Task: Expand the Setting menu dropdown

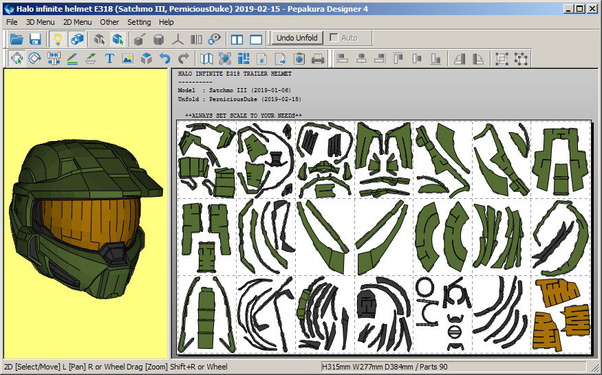Action: click(x=139, y=22)
